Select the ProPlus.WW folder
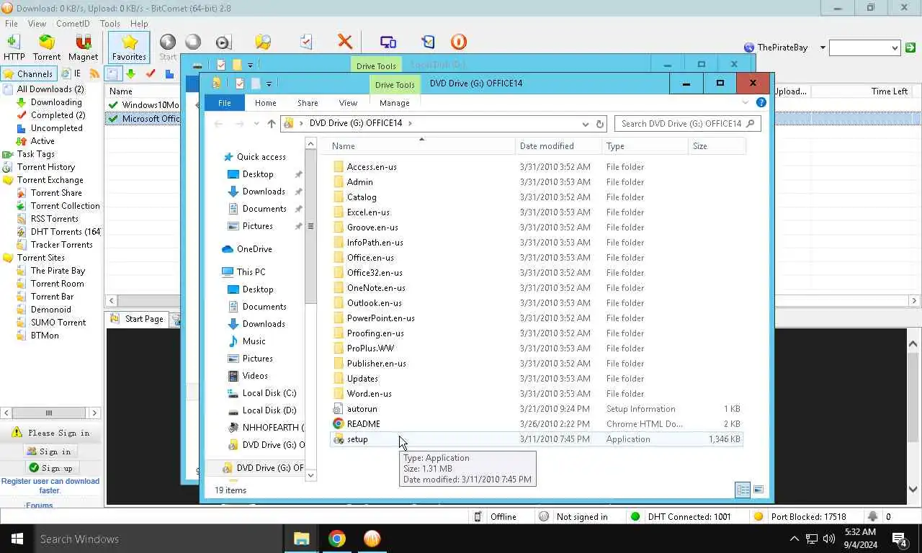922x553 pixels. [x=536, y=349]
